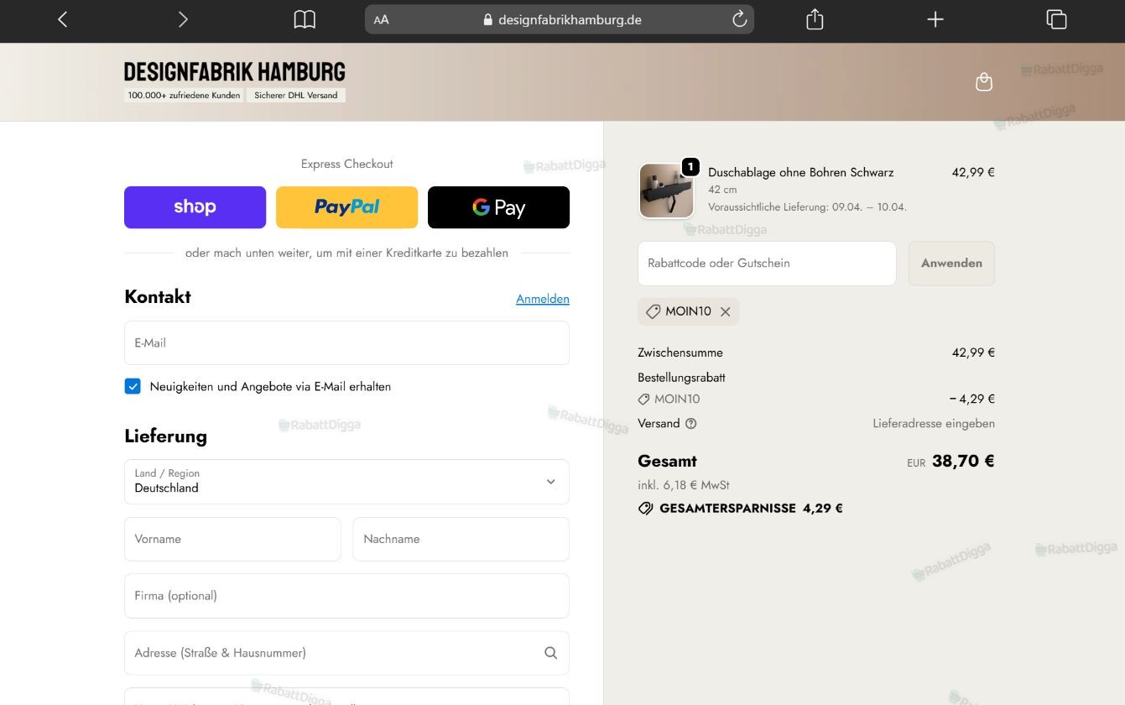1125x705 pixels.
Task: Follow the Anmelden login link
Action: [x=543, y=299]
